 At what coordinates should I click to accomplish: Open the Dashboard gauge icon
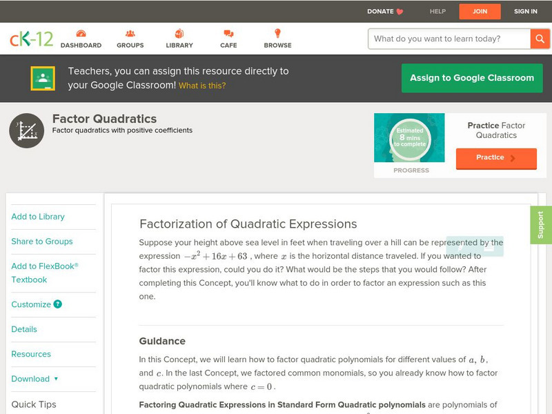pos(81,33)
